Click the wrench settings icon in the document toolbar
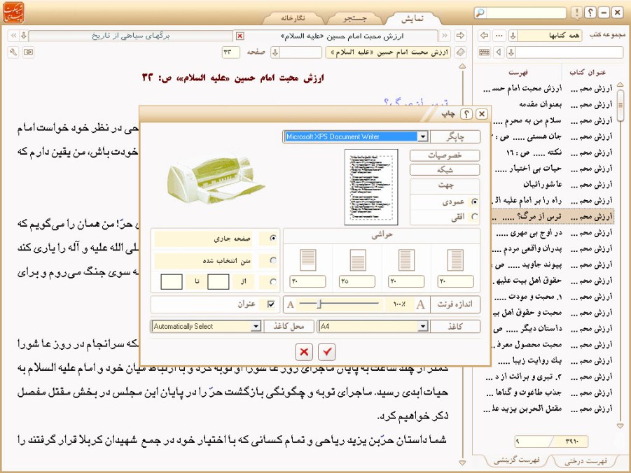The image size is (631, 473). tap(13, 52)
